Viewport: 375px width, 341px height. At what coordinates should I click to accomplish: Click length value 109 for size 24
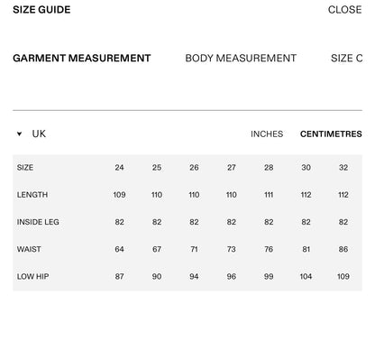click(x=119, y=195)
